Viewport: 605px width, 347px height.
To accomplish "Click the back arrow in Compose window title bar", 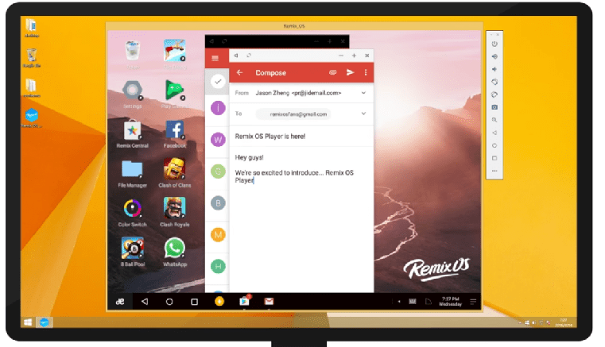I will [236, 56].
